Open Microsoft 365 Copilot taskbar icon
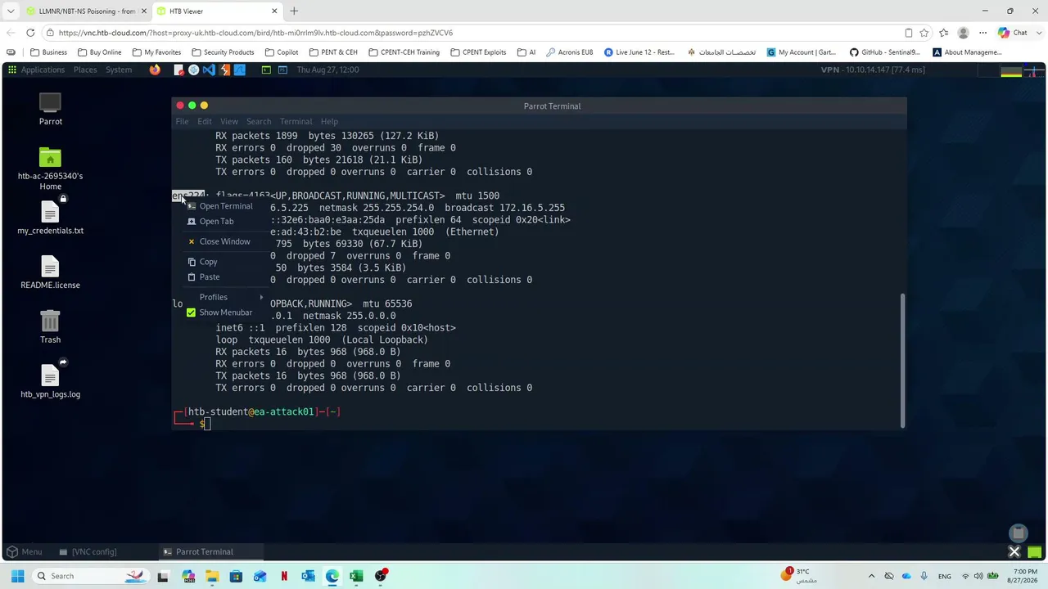This screenshot has width=1048, height=589. [x=188, y=576]
